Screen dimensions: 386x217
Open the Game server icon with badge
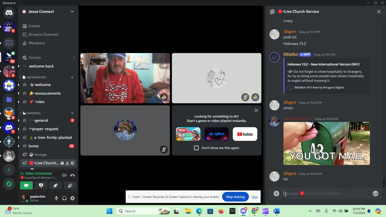tap(9, 27)
